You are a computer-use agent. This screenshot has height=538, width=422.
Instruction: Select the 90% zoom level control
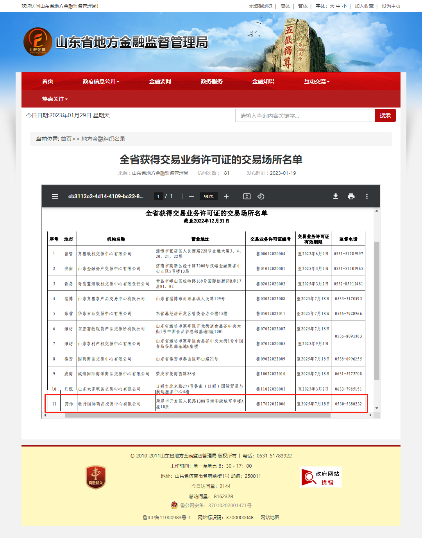coord(209,196)
